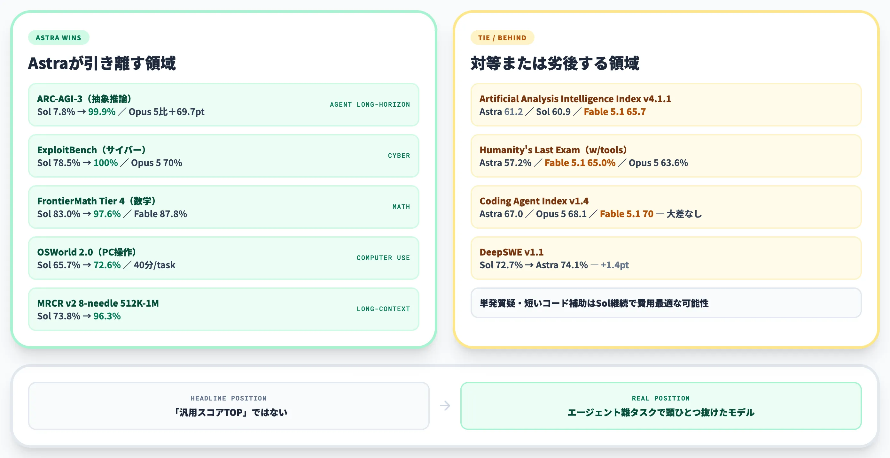This screenshot has width=890, height=458.
Task: Select the heading "対等または劣後する領域"
Action: (x=555, y=64)
